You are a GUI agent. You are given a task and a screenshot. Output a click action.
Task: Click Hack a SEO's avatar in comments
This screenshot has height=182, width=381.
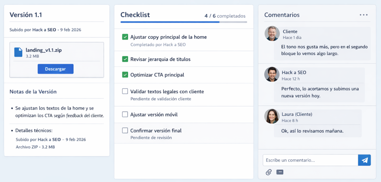point(272,74)
